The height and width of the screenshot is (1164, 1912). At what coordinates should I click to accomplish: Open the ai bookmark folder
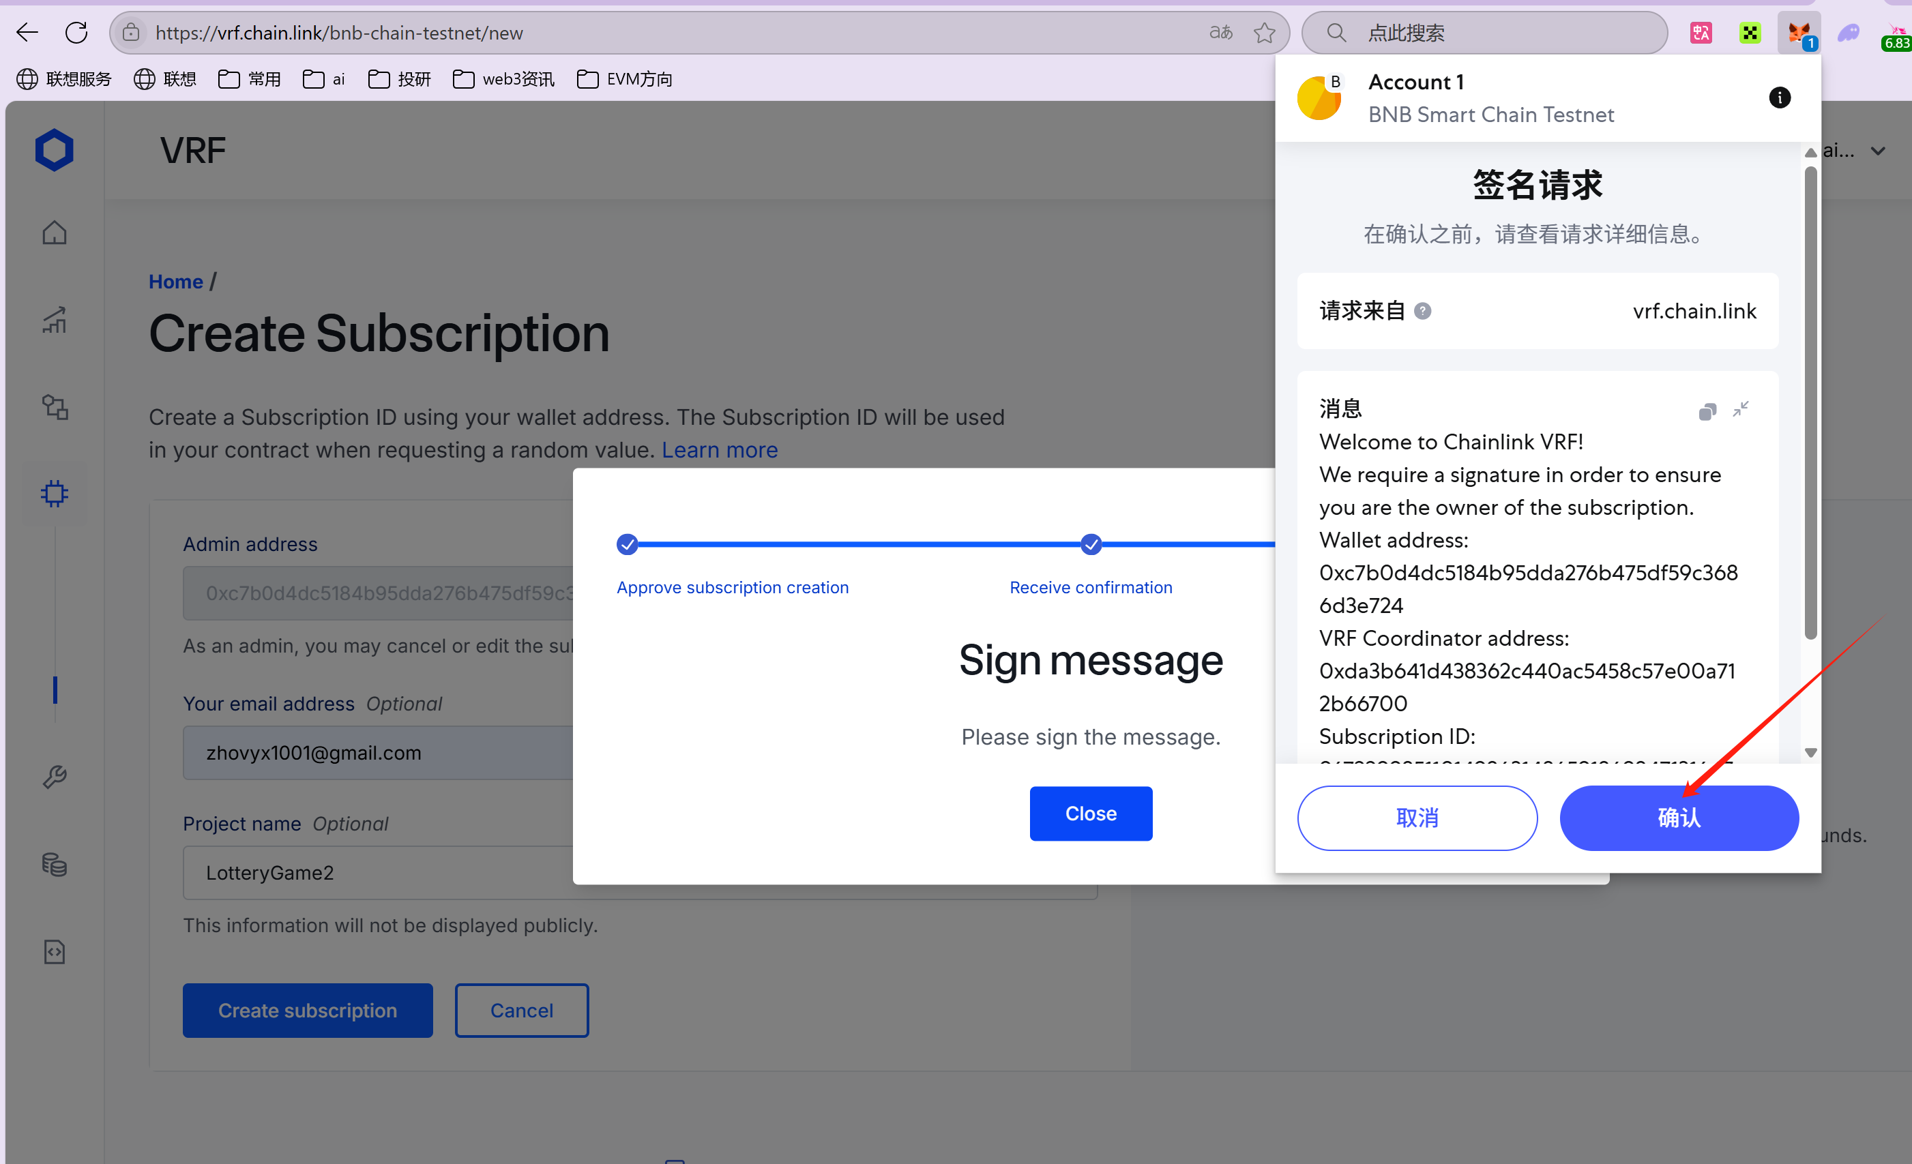coord(323,79)
